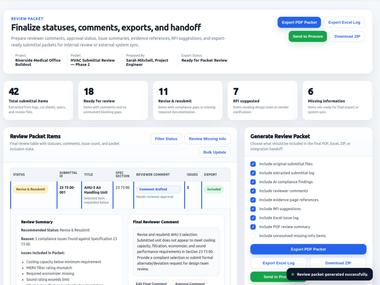Uncheck Include Excel issue log
Viewport: 380px width, 285px height.
[x=253, y=218]
